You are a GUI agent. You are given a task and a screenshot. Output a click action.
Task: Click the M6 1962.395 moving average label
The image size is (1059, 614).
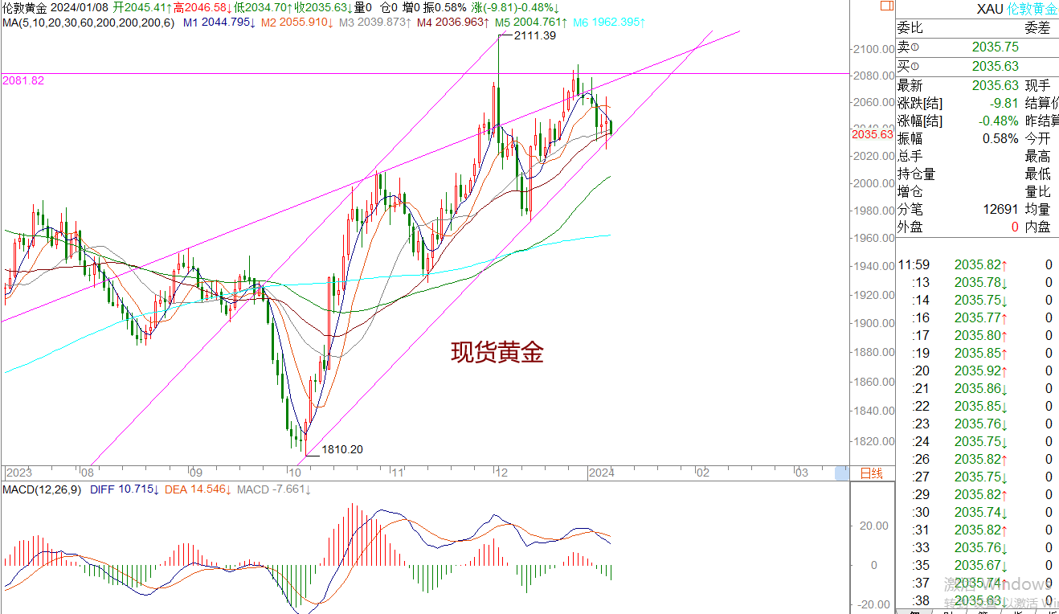coord(608,22)
